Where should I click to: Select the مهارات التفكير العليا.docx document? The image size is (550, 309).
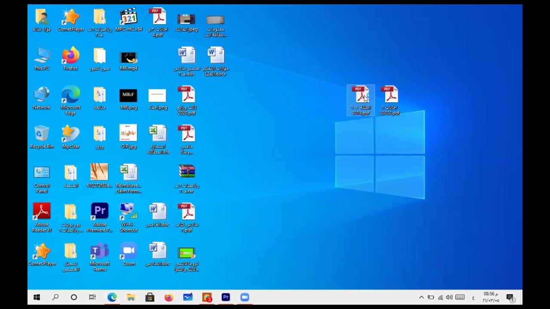click(x=216, y=62)
